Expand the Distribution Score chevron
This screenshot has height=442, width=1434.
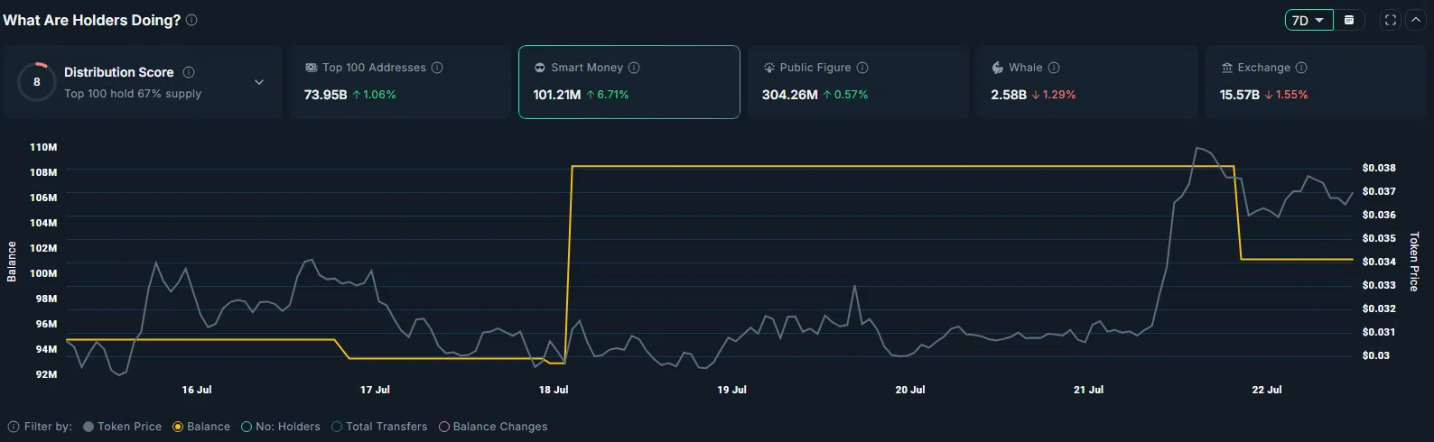coord(259,82)
